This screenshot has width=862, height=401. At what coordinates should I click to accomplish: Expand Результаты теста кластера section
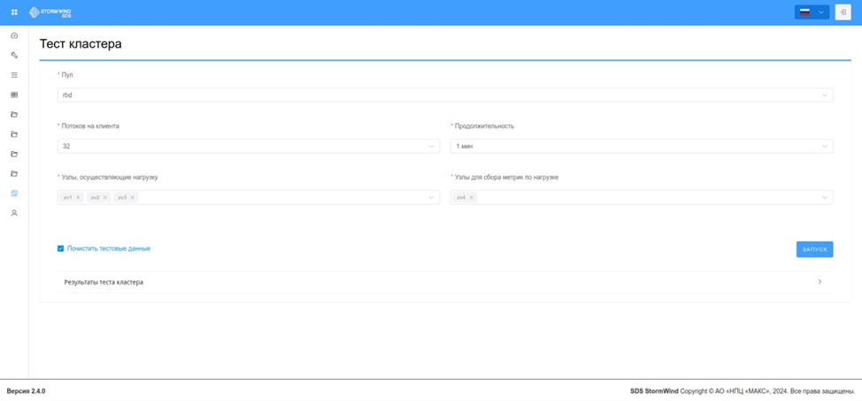(x=445, y=282)
